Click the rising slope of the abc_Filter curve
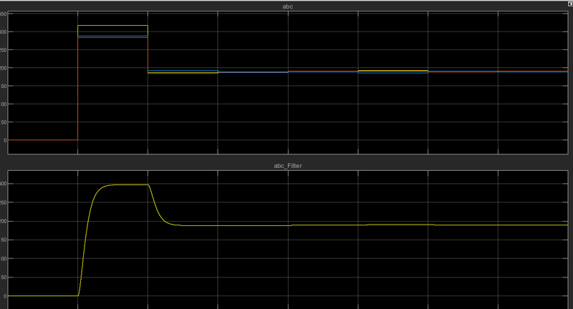573x309 pixels. [x=85, y=236]
